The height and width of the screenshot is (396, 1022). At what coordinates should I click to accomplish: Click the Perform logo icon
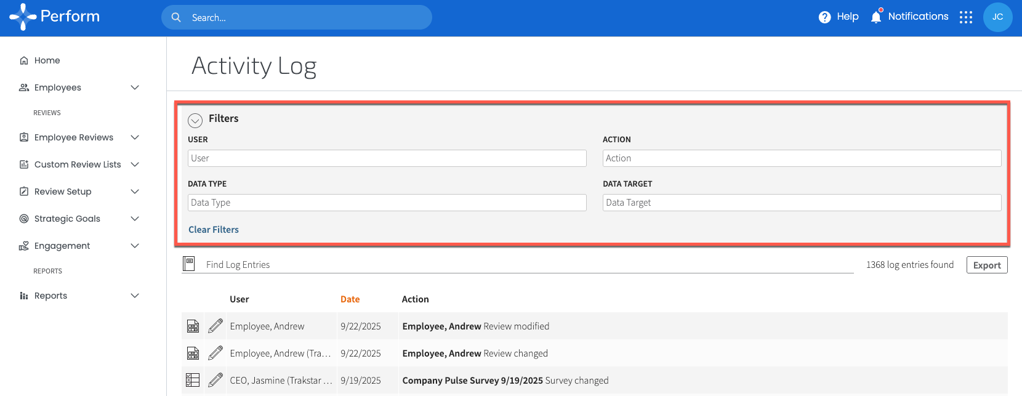23,17
